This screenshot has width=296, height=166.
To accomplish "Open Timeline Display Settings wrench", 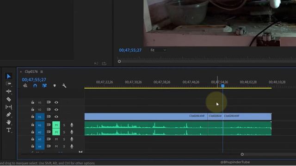I will (x=64, y=86).
